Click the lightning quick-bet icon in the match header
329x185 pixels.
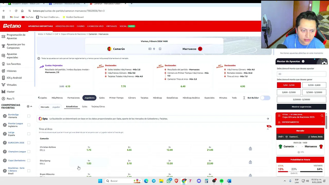click(x=154, y=49)
